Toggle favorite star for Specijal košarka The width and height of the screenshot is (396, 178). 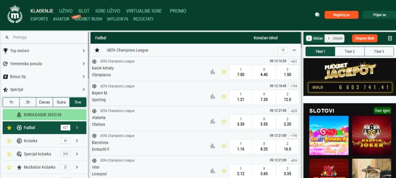(x=9, y=154)
